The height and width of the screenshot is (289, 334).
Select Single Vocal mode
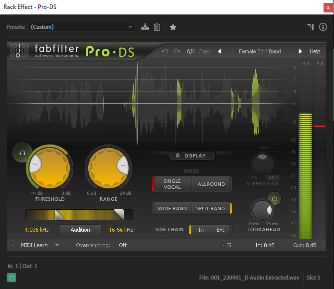coord(172,184)
